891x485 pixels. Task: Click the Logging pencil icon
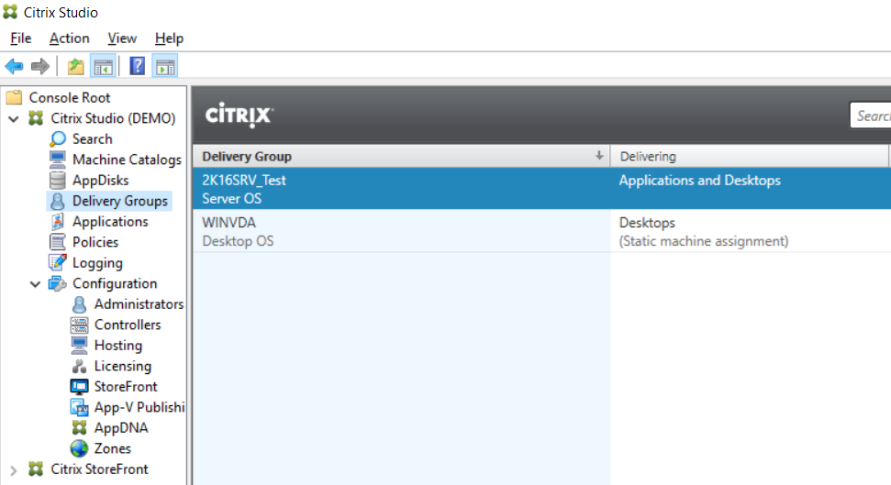click(58, 262)
